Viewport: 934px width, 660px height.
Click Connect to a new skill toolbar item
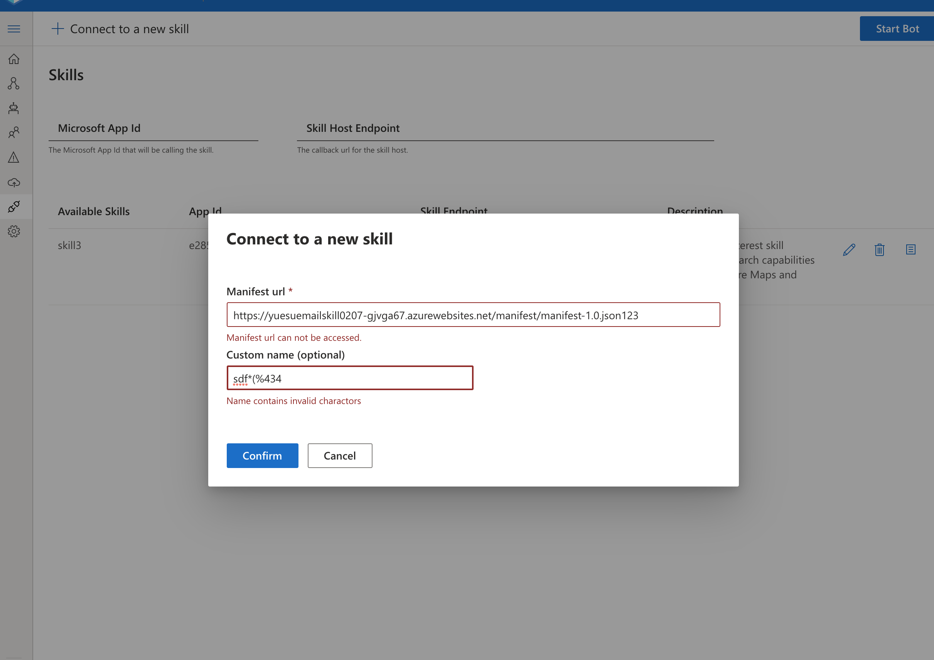click(120, 29)
